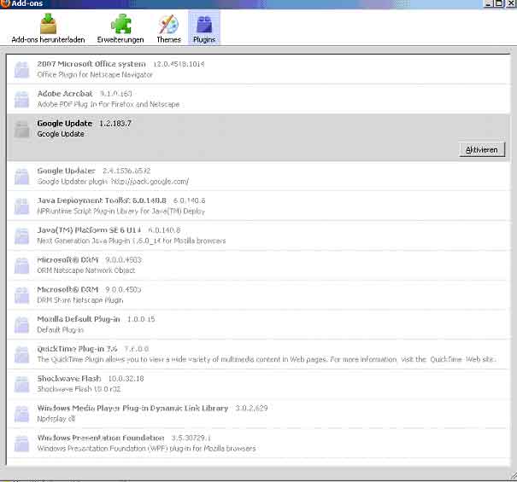Click the QuickTime Plug-in icon

(x=21, y=354)
